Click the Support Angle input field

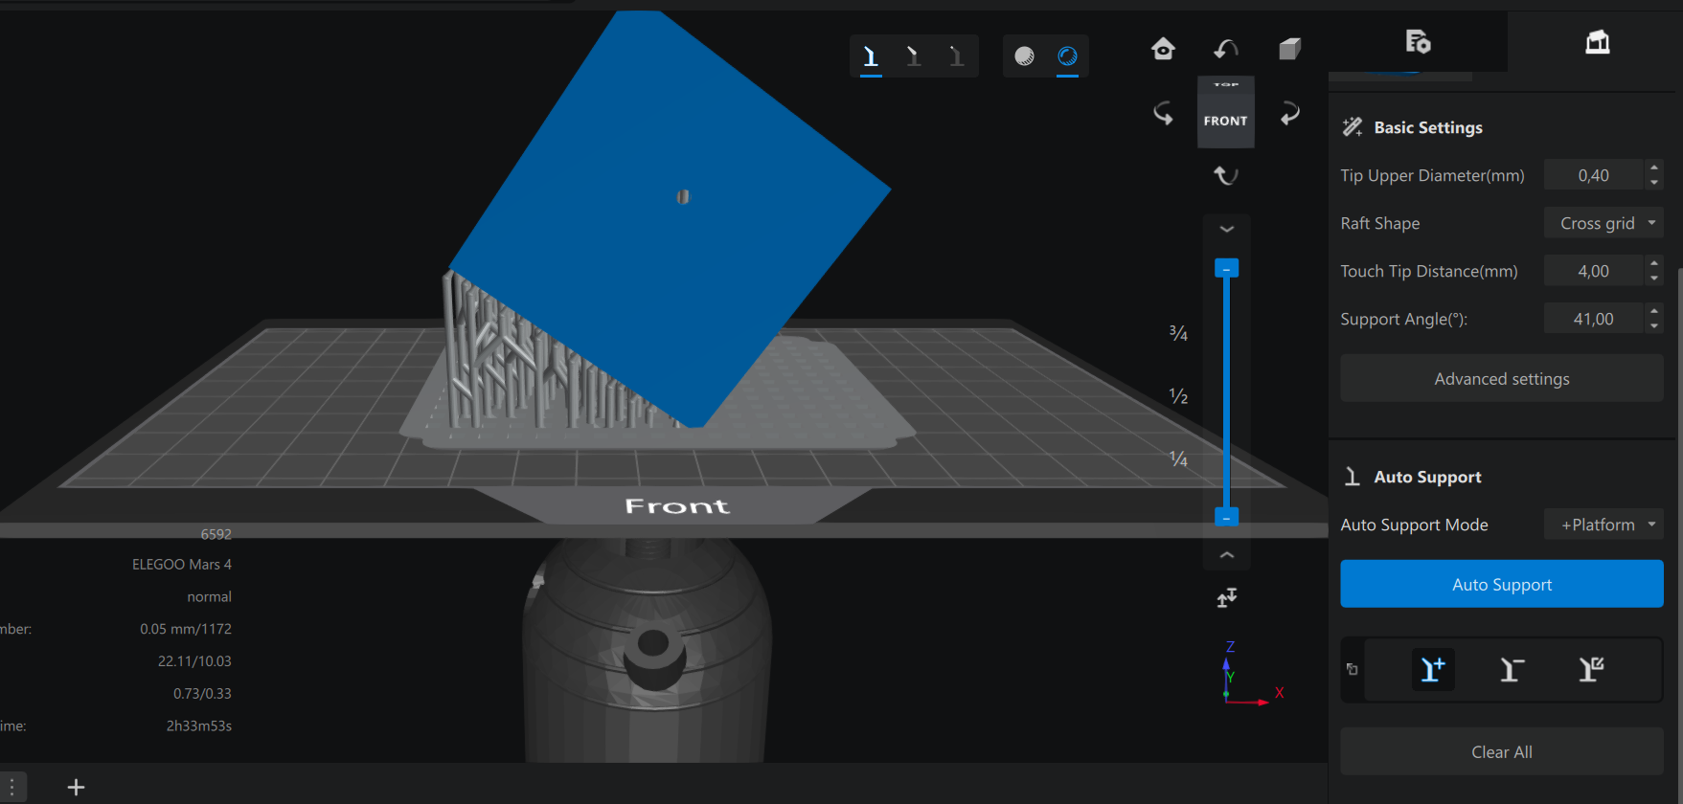coord(1593,319)
